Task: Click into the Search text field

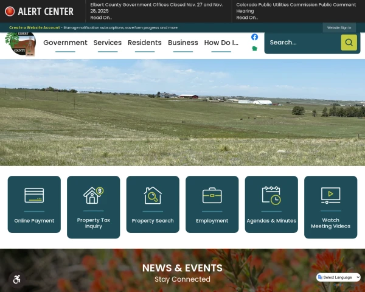Action: click(302, 43)
